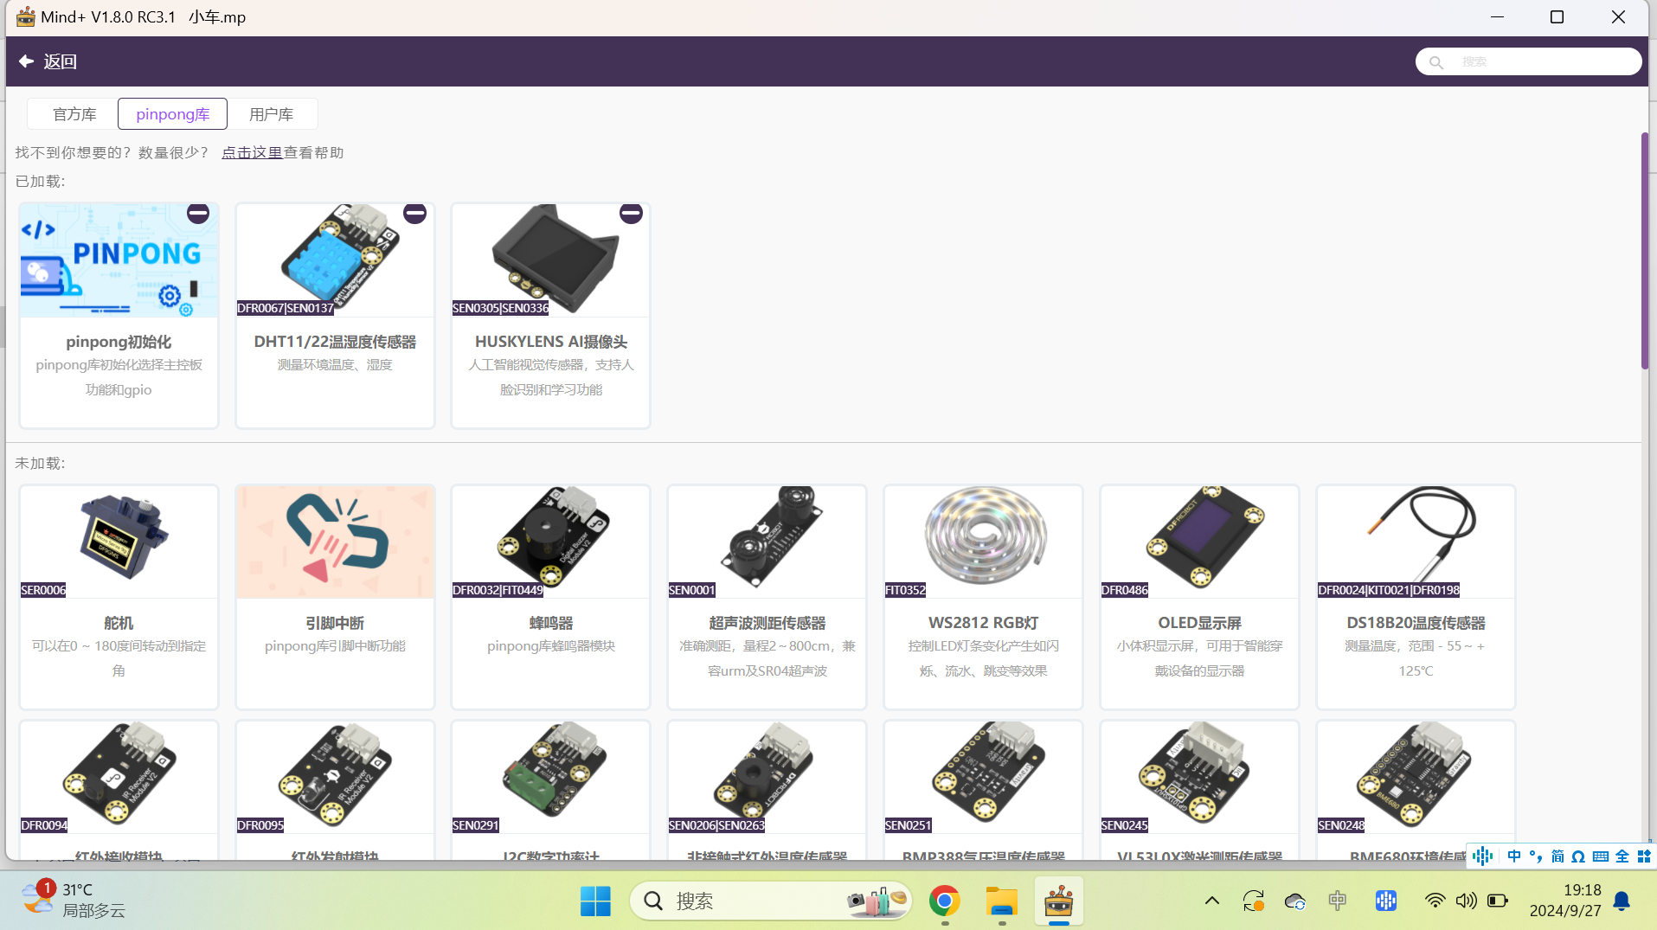Toggle IME 中 Chinese mode button

[x=1513, y=856]
